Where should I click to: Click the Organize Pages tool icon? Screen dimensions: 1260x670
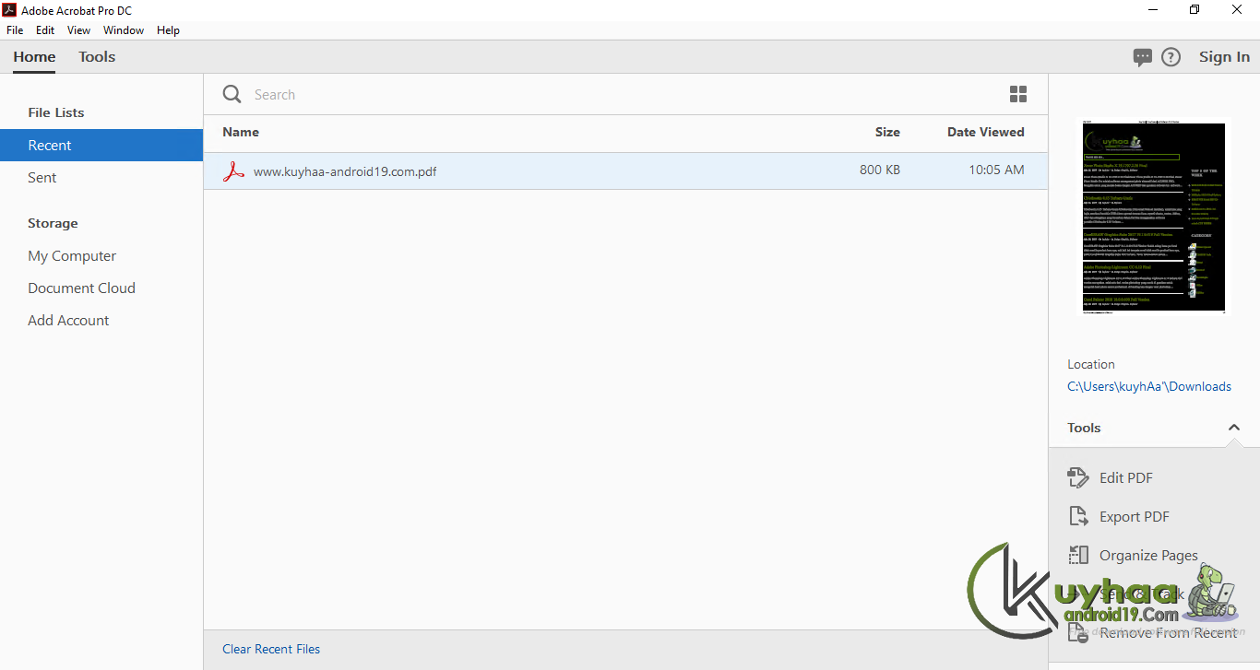tap(1078, 555)
